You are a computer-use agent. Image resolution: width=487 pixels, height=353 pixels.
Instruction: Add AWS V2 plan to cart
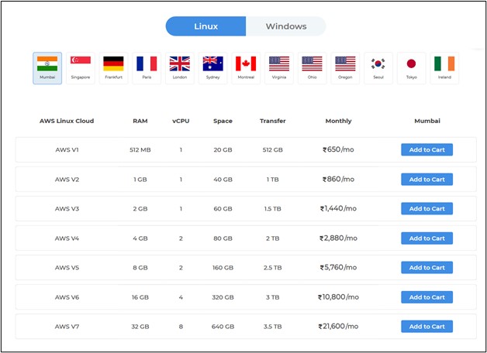coord(427,180)
